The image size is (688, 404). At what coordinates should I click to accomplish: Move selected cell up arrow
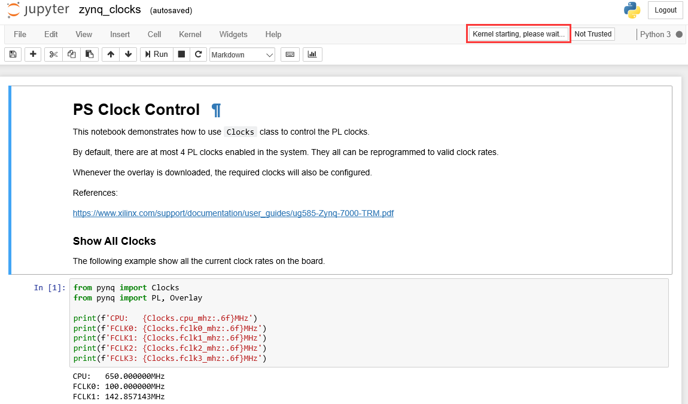click(x=111, y=54)
